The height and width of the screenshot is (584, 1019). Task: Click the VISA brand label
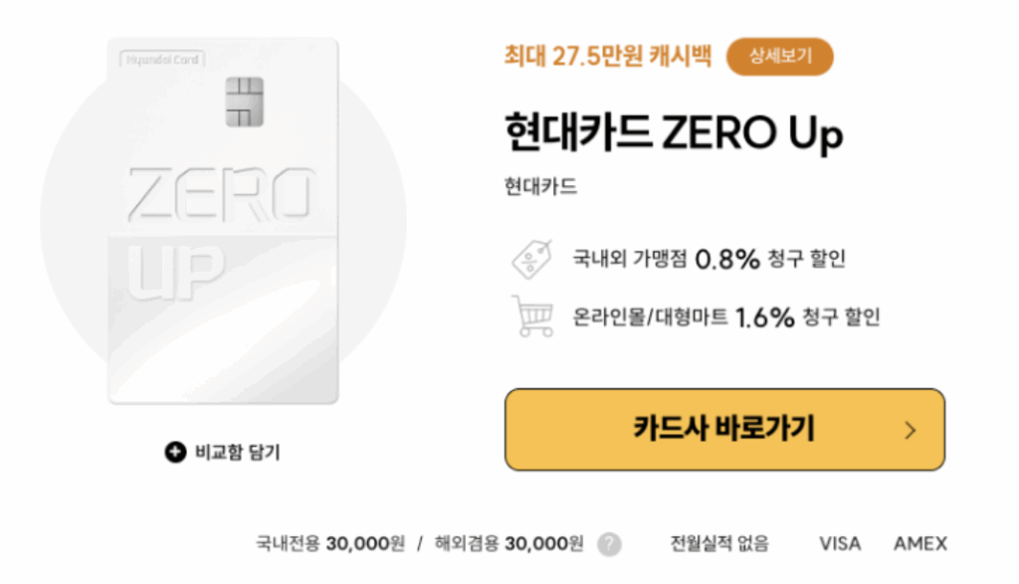click(840, 543)
